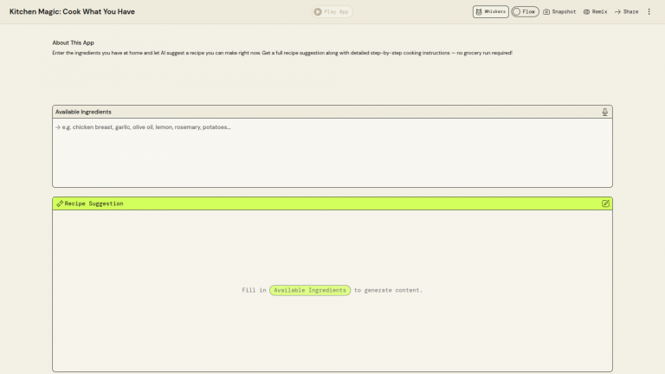Click the Kitchen Magic app title
Screen dimensions: 665x374
tap(72, 12)
